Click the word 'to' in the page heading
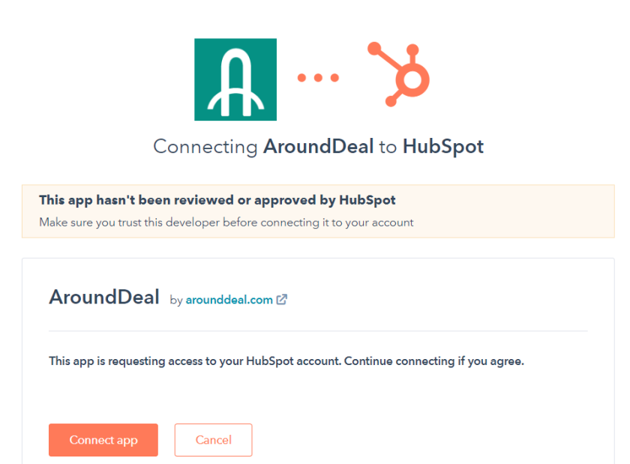The width and height of the screenshot is (630, 464). (x=388, y=146)
